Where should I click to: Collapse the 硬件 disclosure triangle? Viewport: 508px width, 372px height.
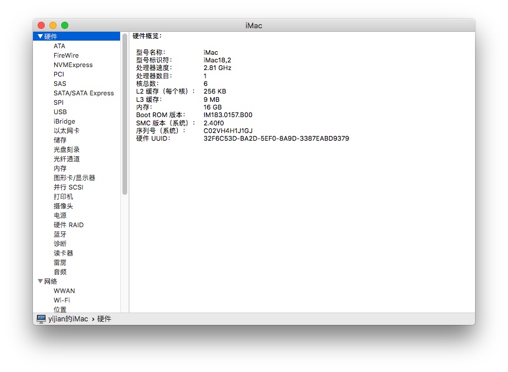40,36
